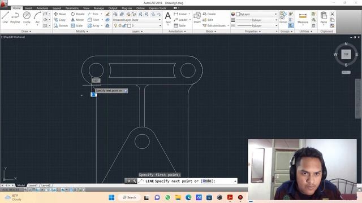This screenshot has height=203, width=362.
Task: Open Layer Properties manager icon
Action: point(115,14)
